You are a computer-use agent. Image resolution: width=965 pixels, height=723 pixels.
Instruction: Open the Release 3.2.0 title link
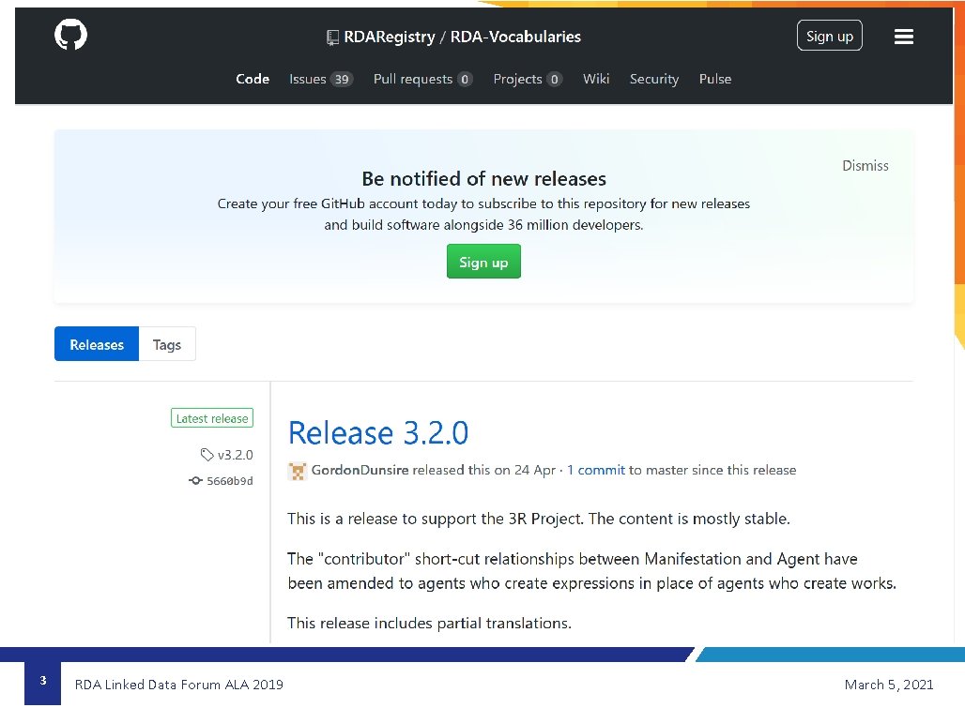pyautogui.click(x=378, y=433)
